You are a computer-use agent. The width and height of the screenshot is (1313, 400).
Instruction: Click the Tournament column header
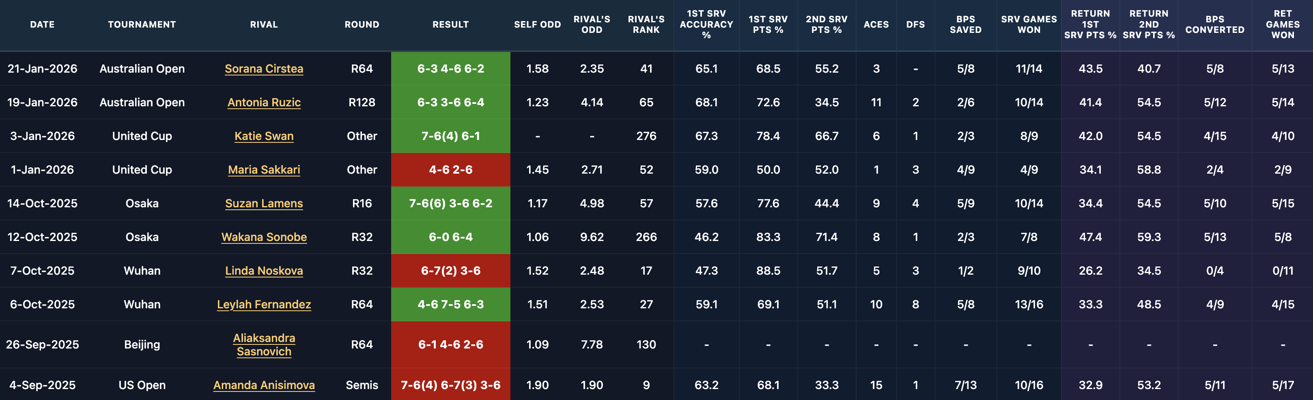click(142, 24)
